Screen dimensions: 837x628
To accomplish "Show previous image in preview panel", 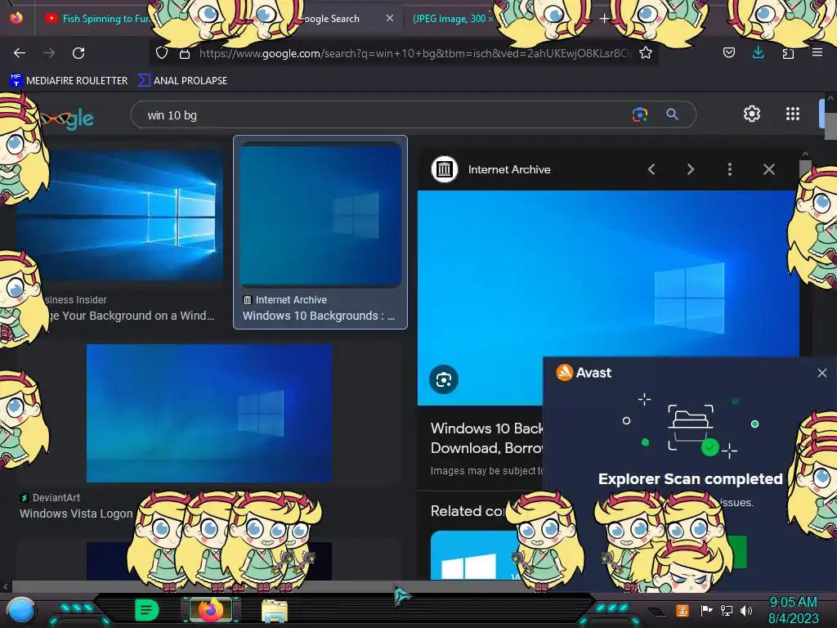I will pyautogui.click(x=651, y=169).
